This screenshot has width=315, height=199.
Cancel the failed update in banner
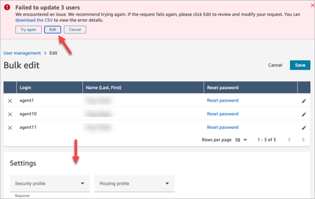75,30
